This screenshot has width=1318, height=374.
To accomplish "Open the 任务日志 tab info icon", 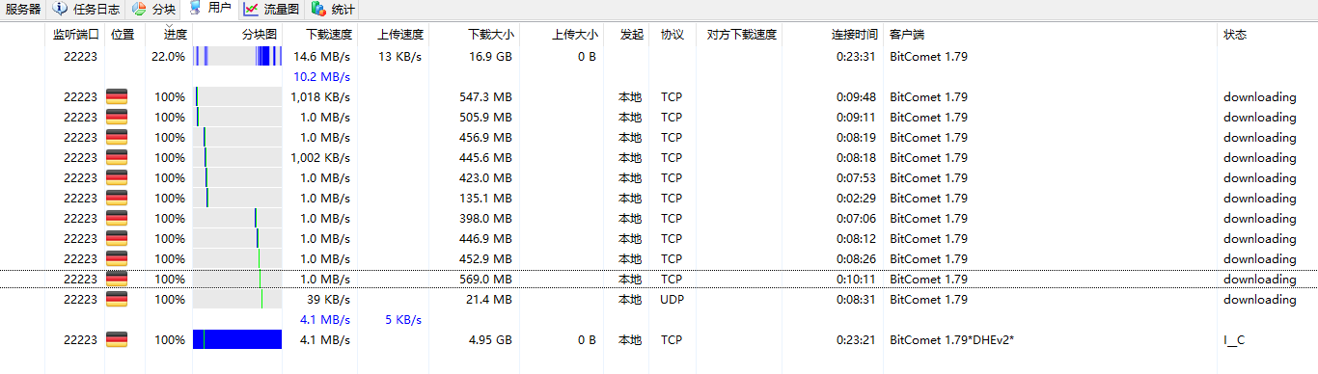I will tap(61, 10).
